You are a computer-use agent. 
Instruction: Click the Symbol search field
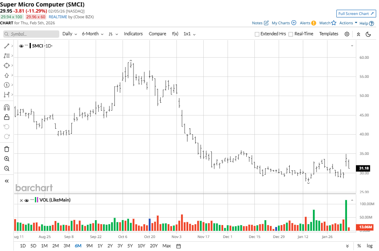31,34
